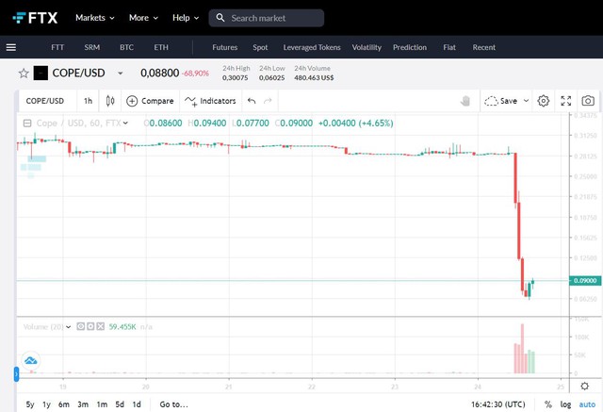This screenshot has width=603, height=412.
Task: Open the hamburger side menu
Action: [x=11, y=47]
